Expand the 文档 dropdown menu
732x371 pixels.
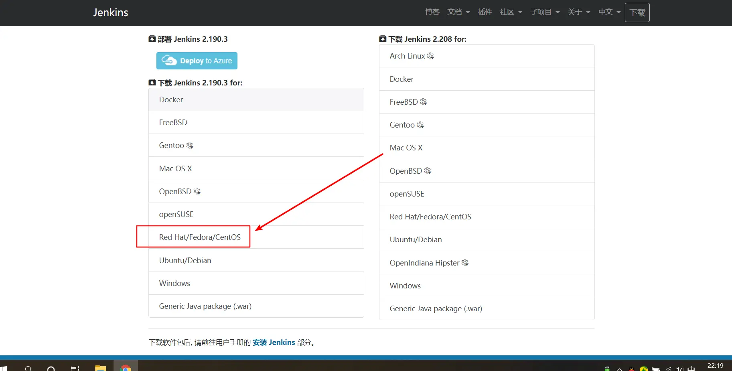(x=458, y=12)
